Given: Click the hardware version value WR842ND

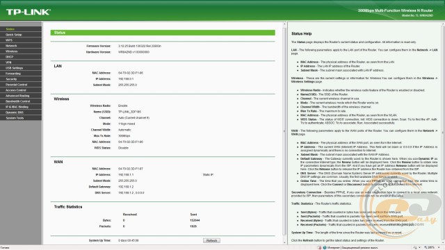Looking at the screenshot, I should pyautogui.click(x=133, y=52).
